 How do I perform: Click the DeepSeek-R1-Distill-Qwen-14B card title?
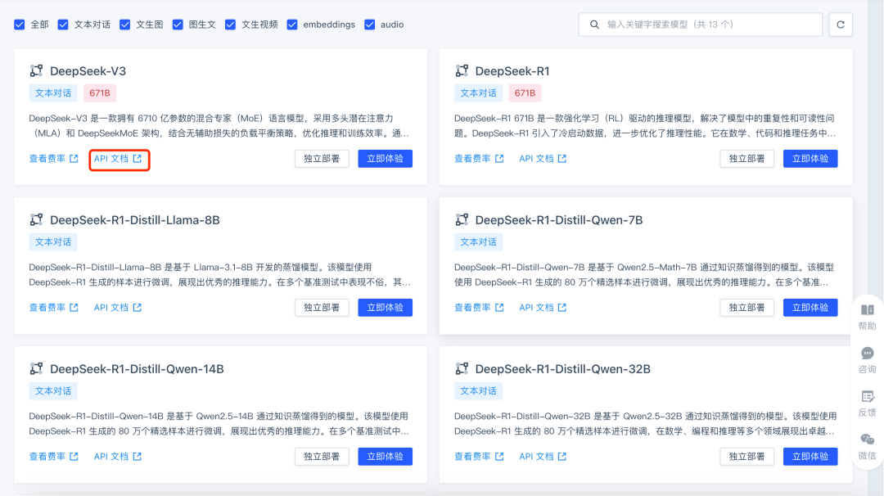(x=137, y=368)
